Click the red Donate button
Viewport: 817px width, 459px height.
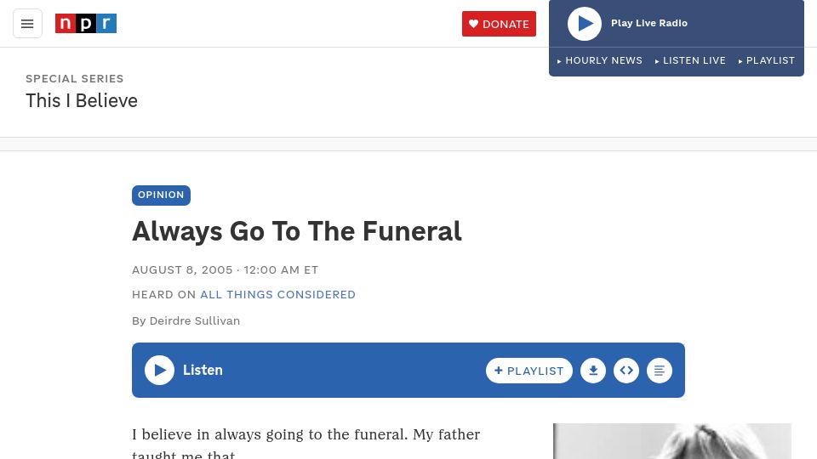click(499, 24)
